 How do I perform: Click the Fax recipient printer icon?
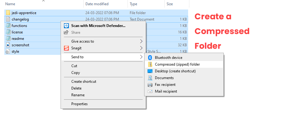(150, 85)
